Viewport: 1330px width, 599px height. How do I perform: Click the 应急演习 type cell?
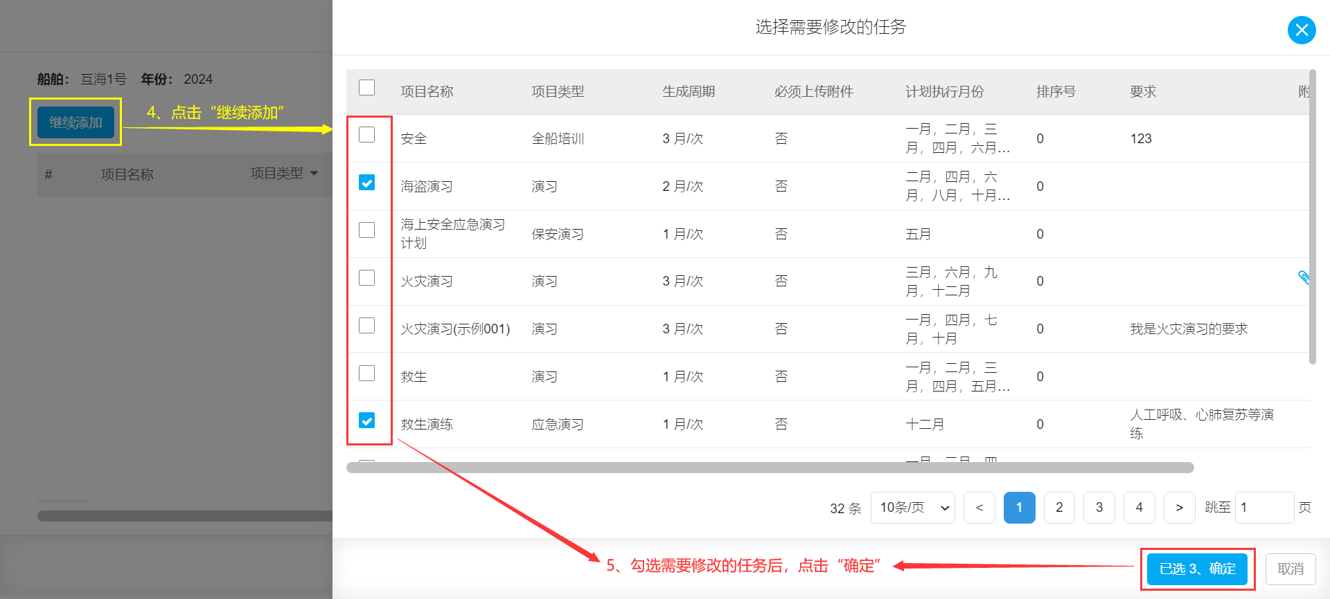point(558,424)
